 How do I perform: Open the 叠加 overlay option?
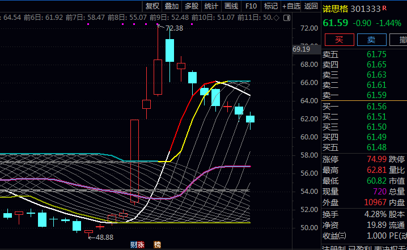tap(172, 6)
